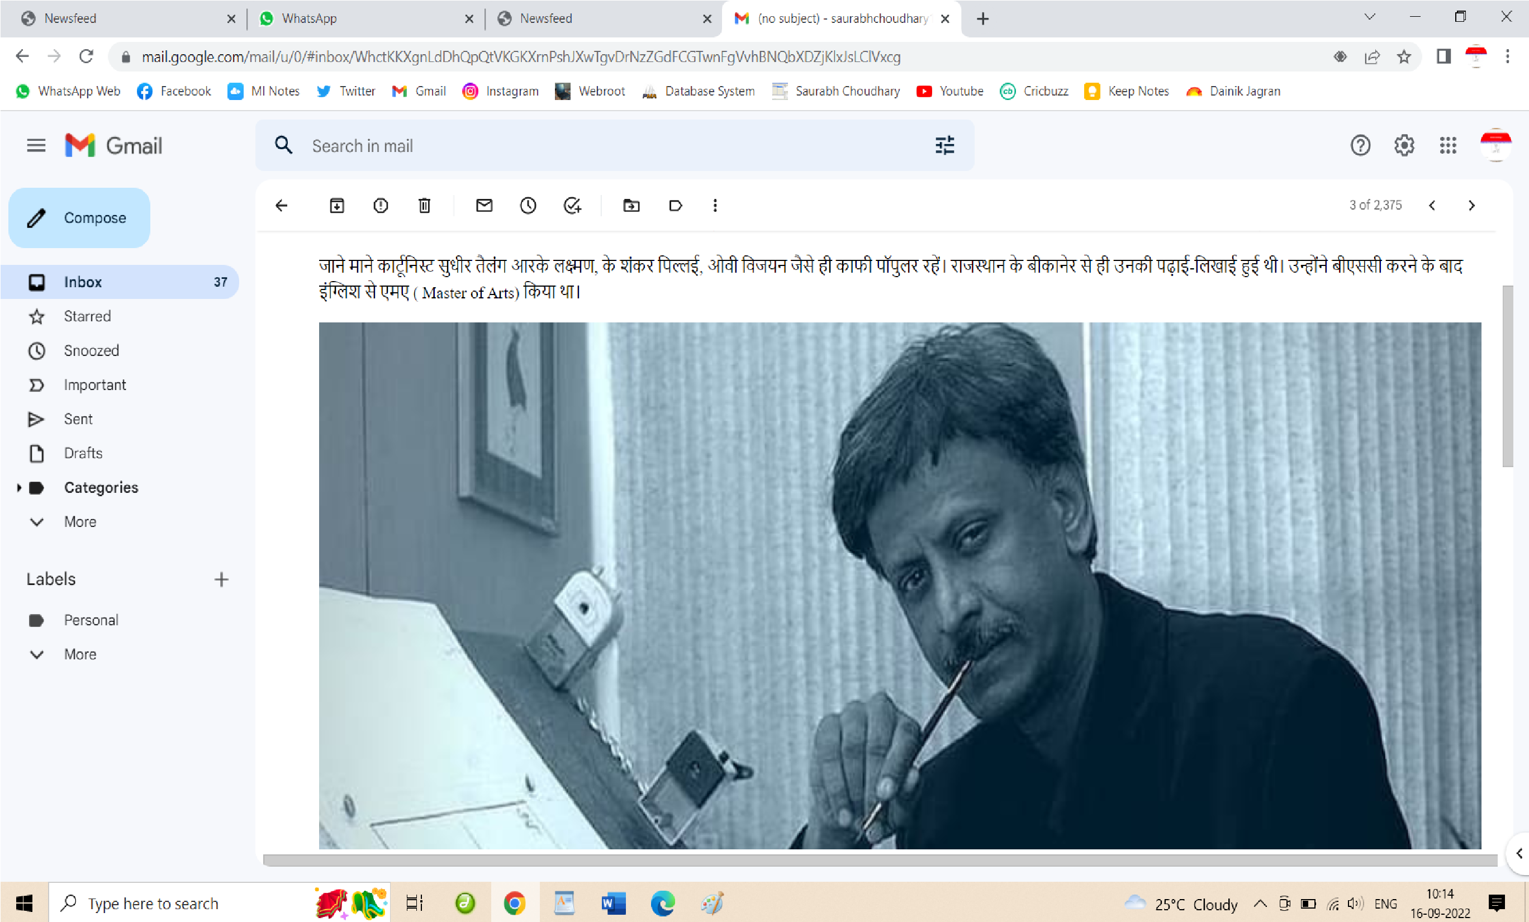
Task: Open the tab search dropdown arrow
Action: pyautogui.click(x=1370, y=17)
